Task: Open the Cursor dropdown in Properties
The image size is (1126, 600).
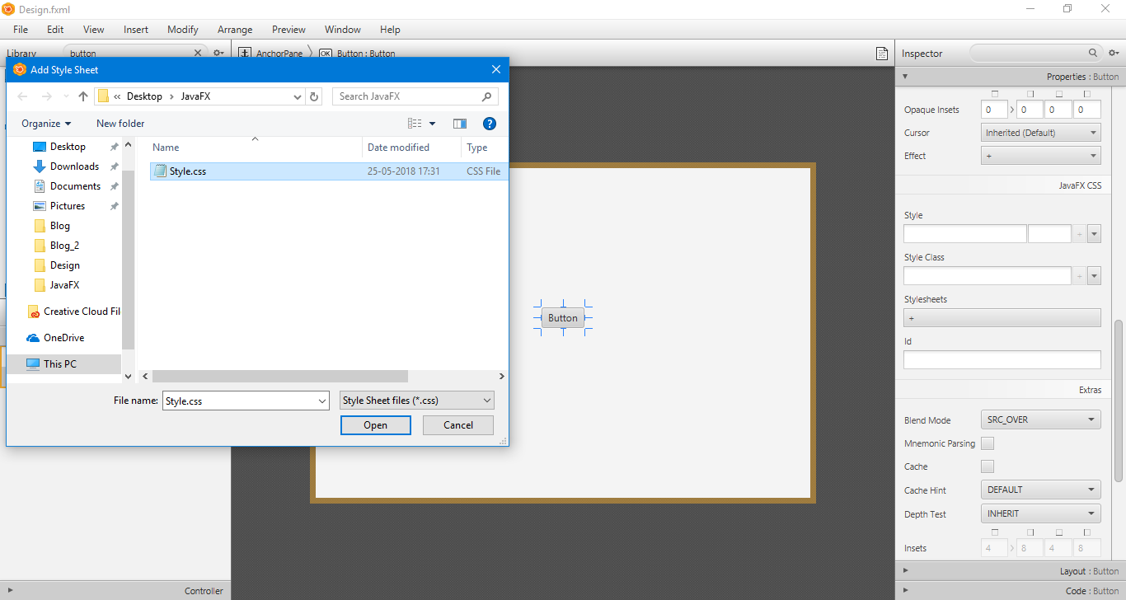Action: point(1040,132)
